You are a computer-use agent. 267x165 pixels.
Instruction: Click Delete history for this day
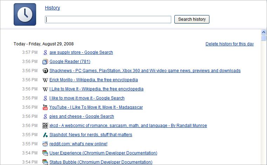pyautogui.click(x=229, y=44)
